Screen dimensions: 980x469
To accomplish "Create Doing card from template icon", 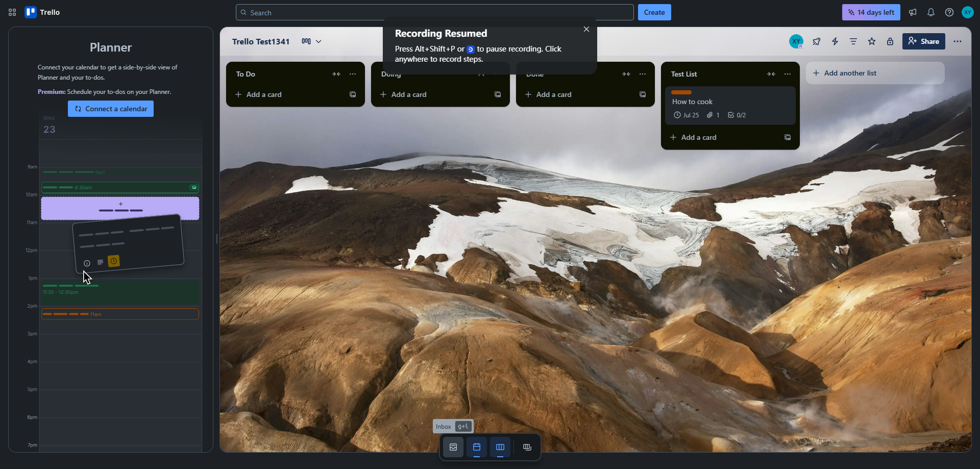I will pyautogui.click(x=498, y=94).
